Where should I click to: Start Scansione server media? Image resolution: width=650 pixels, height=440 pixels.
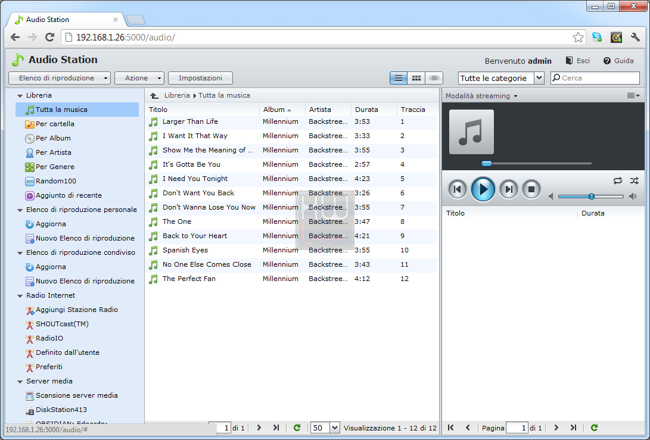click(x=71, y=395)
